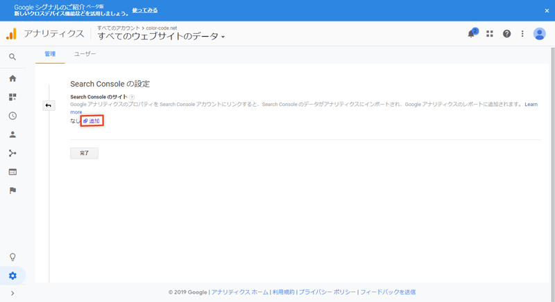Click the back arrow button
Viewport: 555px width, 302px height.
(x=49, y=105)
